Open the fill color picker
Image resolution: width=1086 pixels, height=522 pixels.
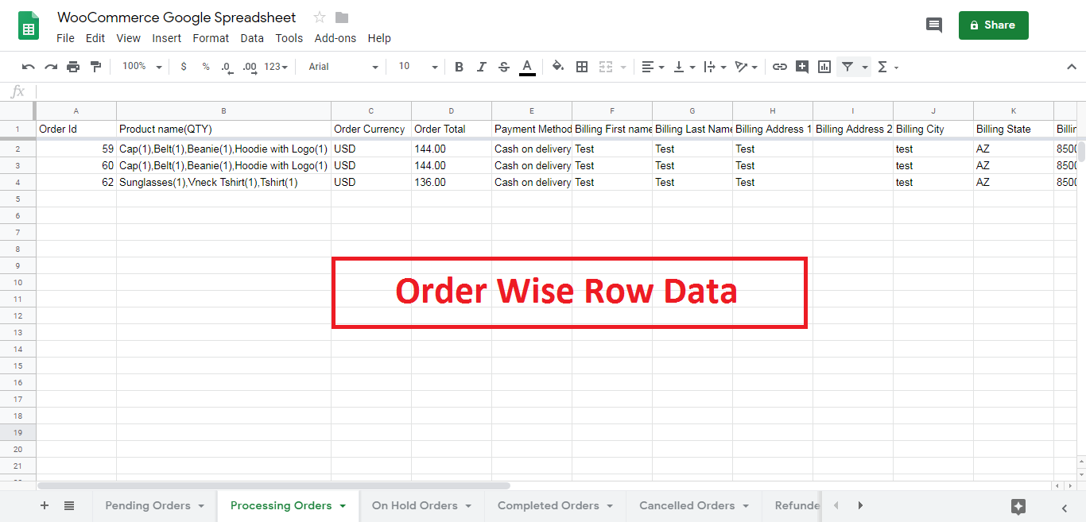[x=558, y=67]
